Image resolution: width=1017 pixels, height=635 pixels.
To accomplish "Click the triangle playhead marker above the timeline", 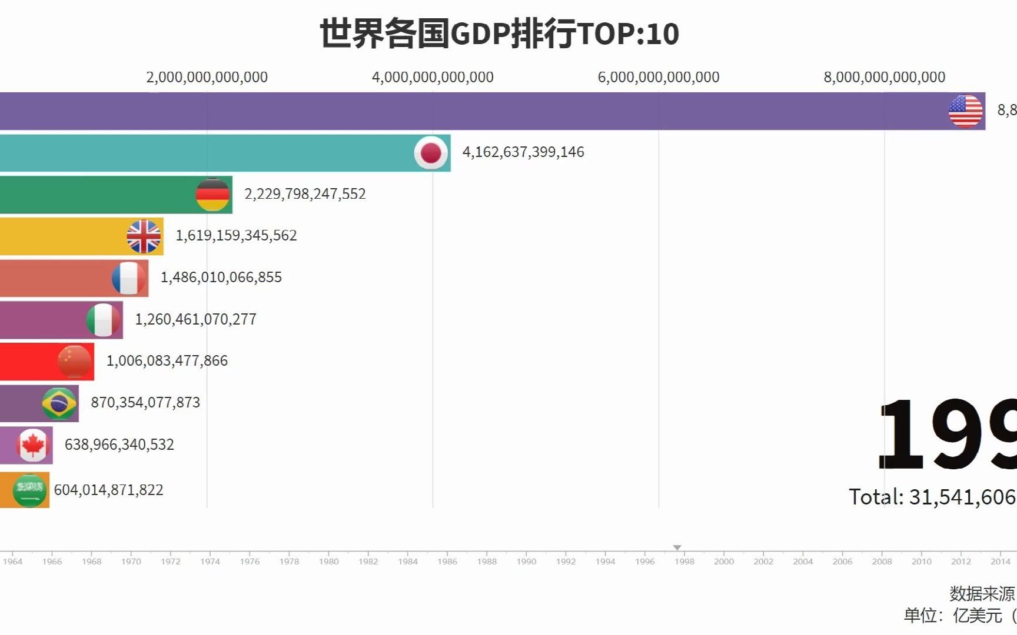I will pyautogui.click(x=677, y=547).
